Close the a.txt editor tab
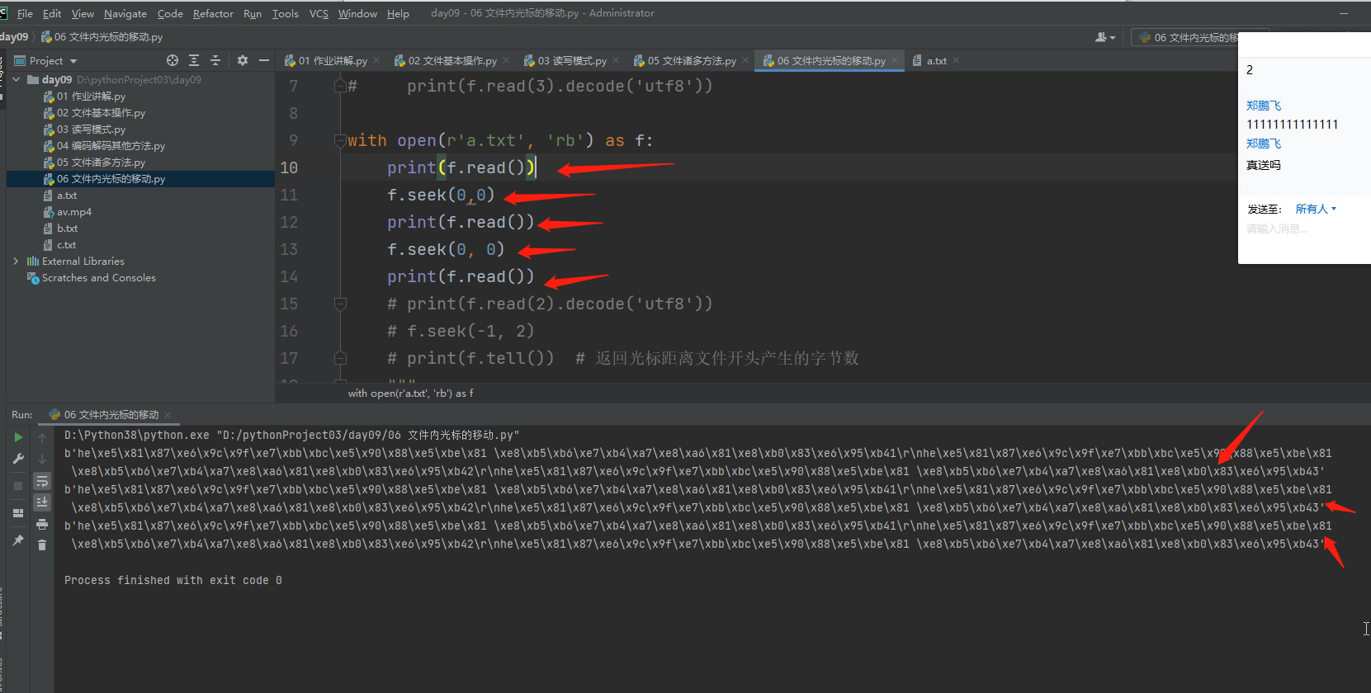The image size is (1371, 693). (x=956, y=60)
